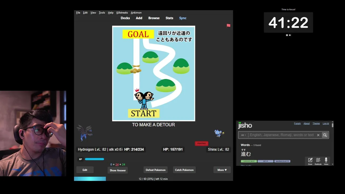Click the green 24 review count

123,164
